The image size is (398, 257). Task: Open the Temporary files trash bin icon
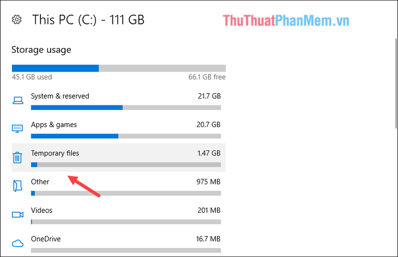(x=17, y=158)
